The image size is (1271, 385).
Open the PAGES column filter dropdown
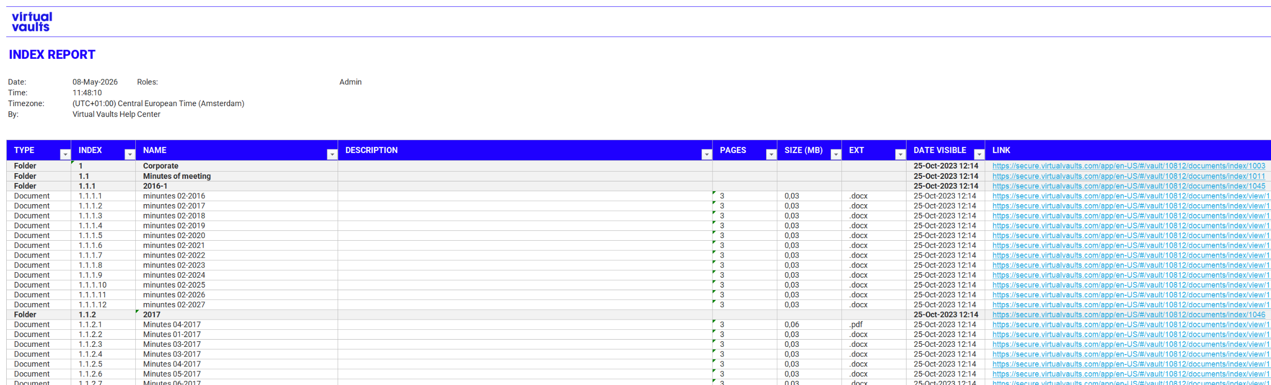(x=771, y=154)
